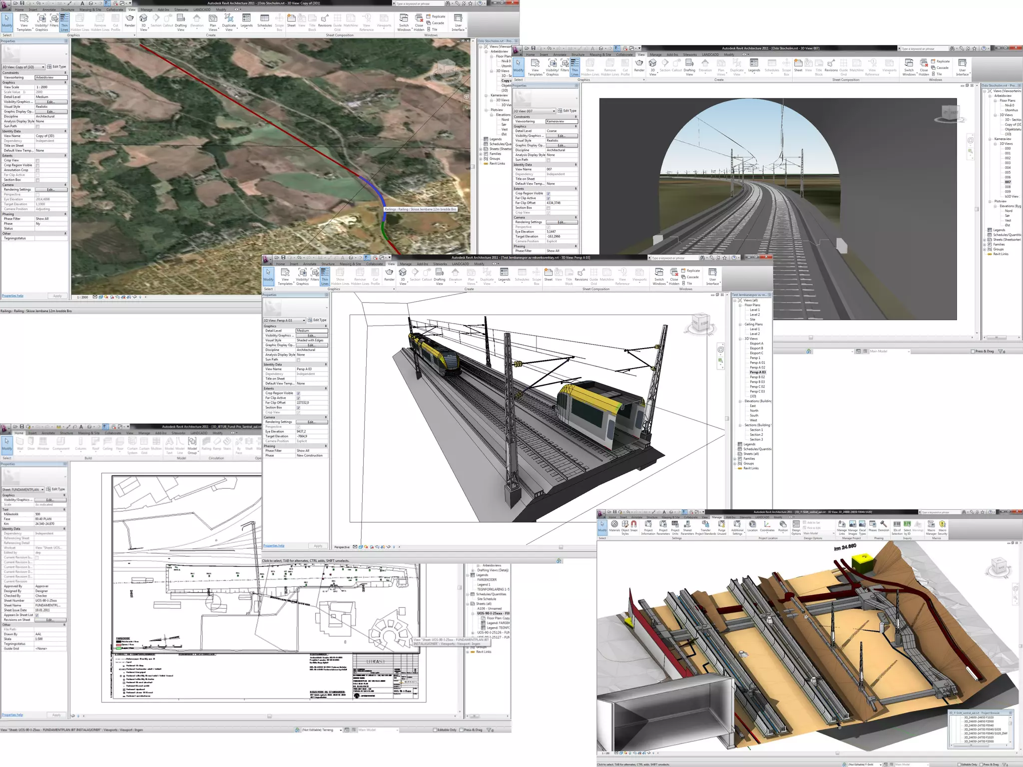This screenshot has width=1023, height=767.
Task: Open type selector 3D View: Copy of {3D}
Action: point(23,67)
